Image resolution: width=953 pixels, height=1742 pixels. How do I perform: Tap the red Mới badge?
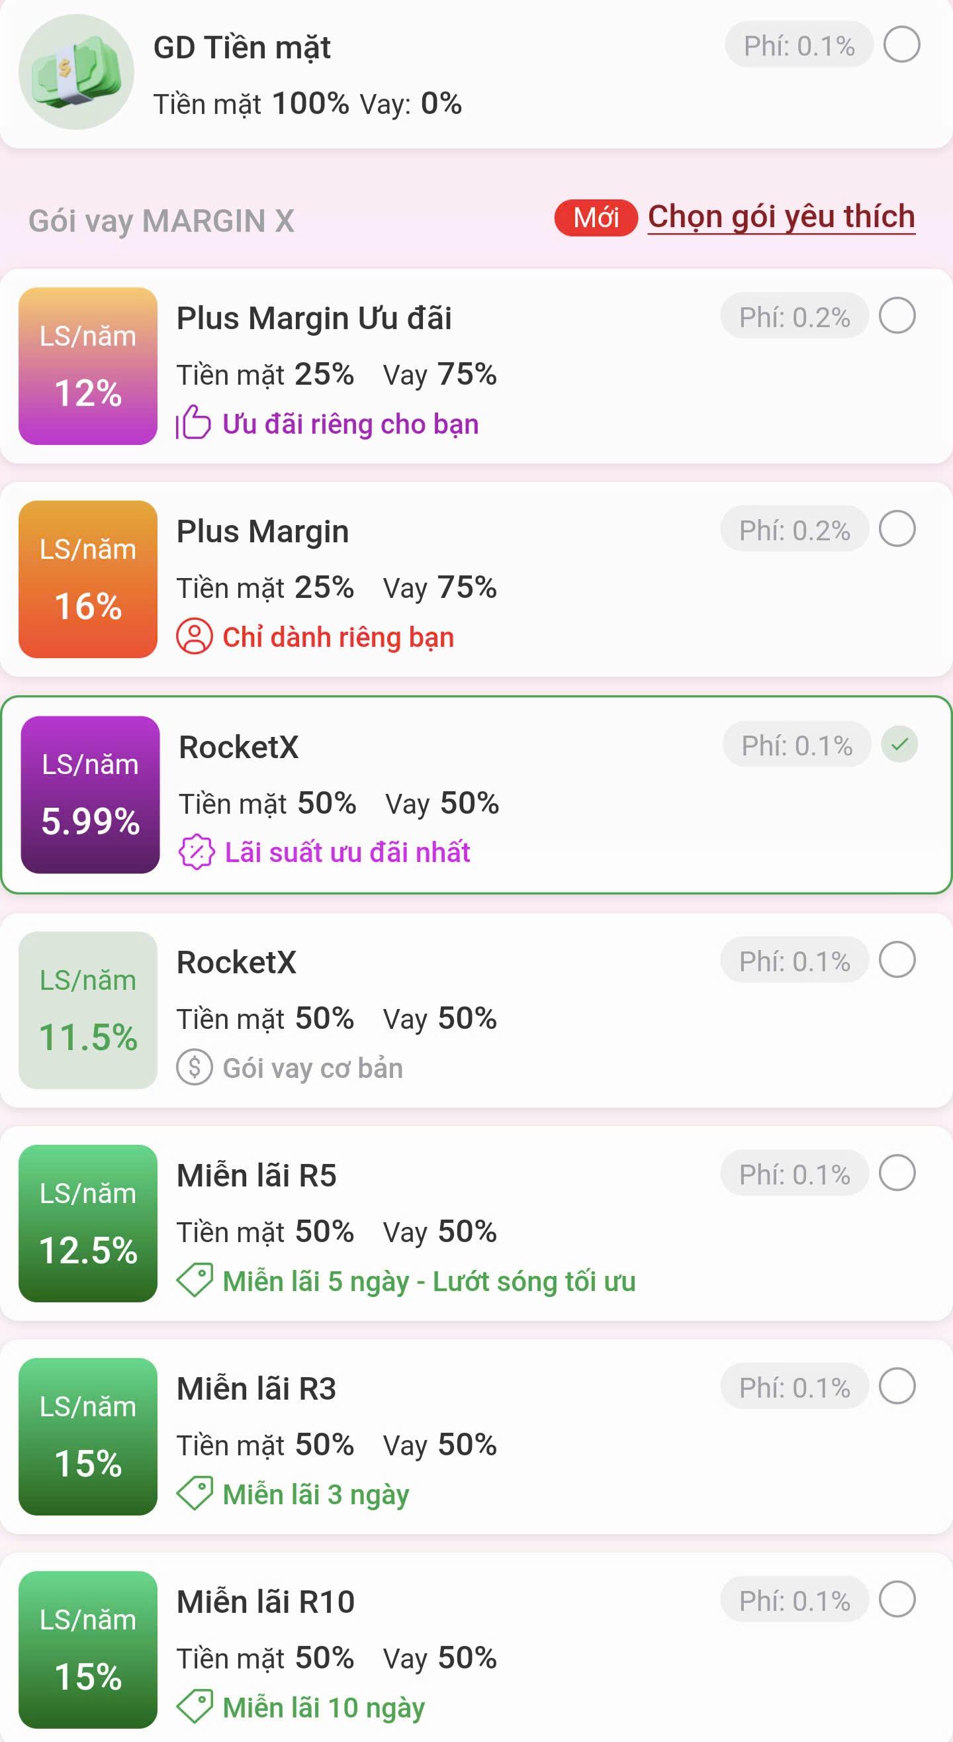click(x=596, y=218)
